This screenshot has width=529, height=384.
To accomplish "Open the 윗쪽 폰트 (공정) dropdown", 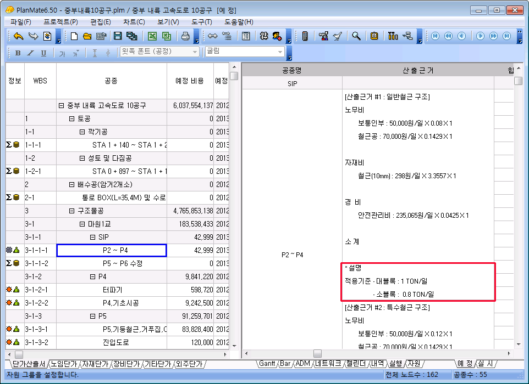I will coord(195,52).
